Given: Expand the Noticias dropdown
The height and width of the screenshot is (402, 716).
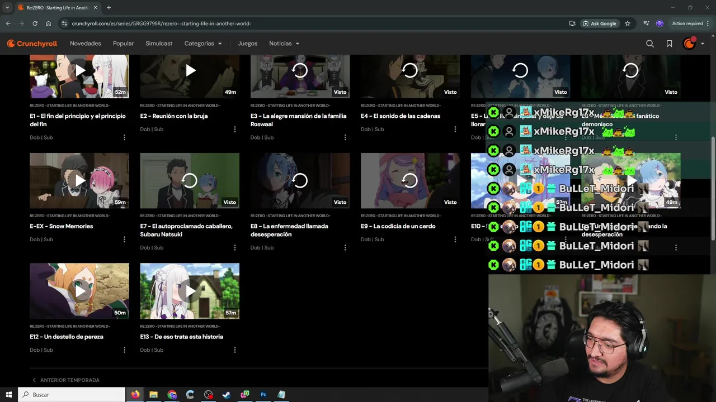Looking at the screenshot, I should (284, 44).
